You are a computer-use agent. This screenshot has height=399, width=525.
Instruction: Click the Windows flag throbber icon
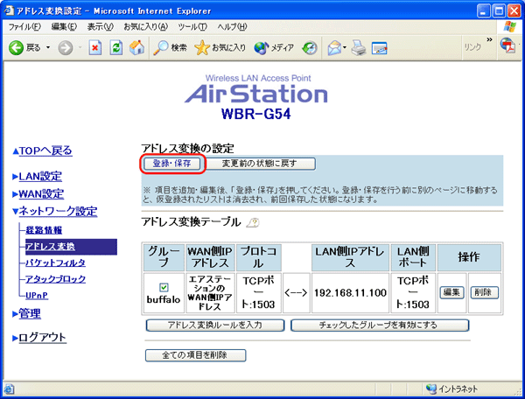click(x=510, y=27)
